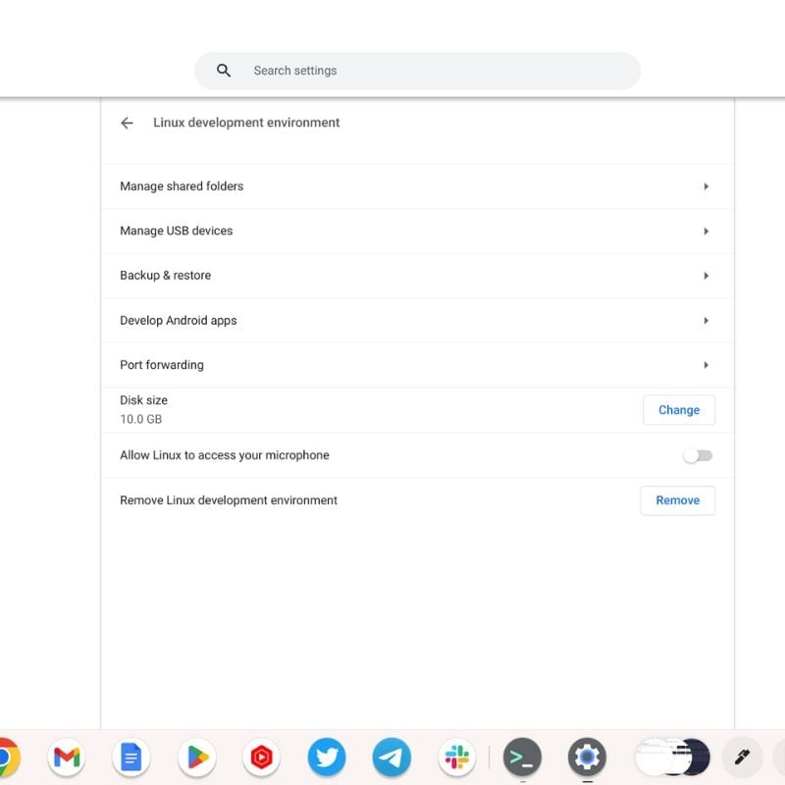
Task: Expand arrow next to Develop Android apps
Action: click(706, 321)
